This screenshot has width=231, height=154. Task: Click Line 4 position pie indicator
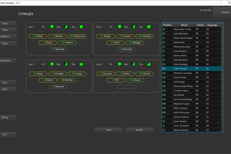(x=149, y=64)
